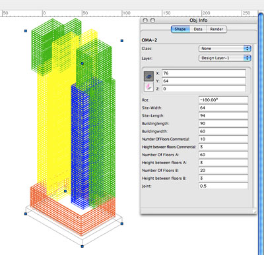Close the Obj Info palette
Screen dimensions: 264x255
coord(145,20)
